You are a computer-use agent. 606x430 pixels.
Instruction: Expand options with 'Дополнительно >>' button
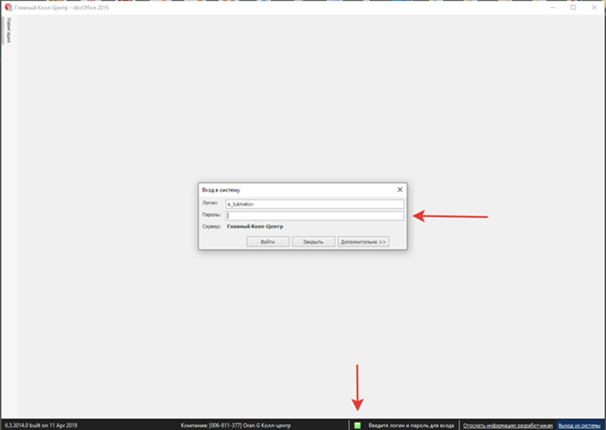(x=363, y=242)
